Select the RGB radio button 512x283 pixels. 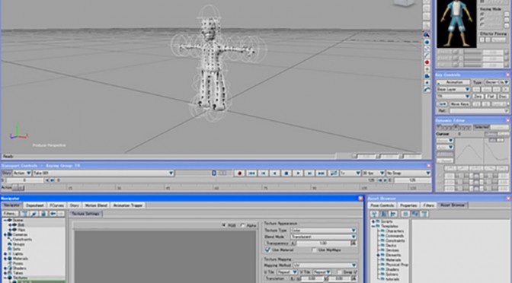(224, 225)
